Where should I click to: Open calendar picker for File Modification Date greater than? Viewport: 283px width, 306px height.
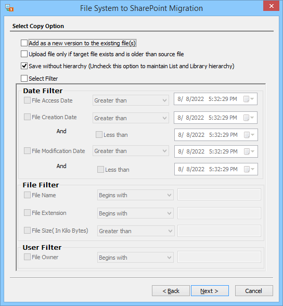pyautogui.click(x=249, y=151)
